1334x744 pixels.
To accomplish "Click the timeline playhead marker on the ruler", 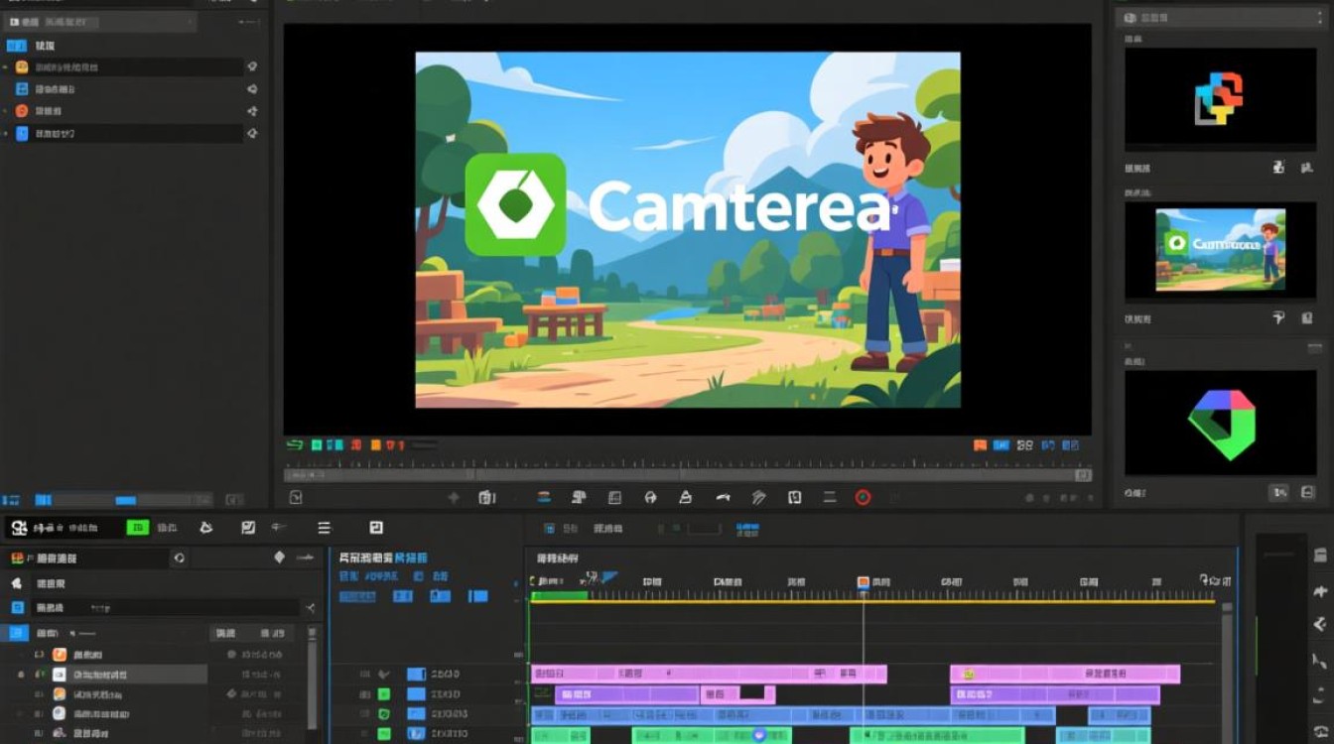I will (x=864, y=582).
